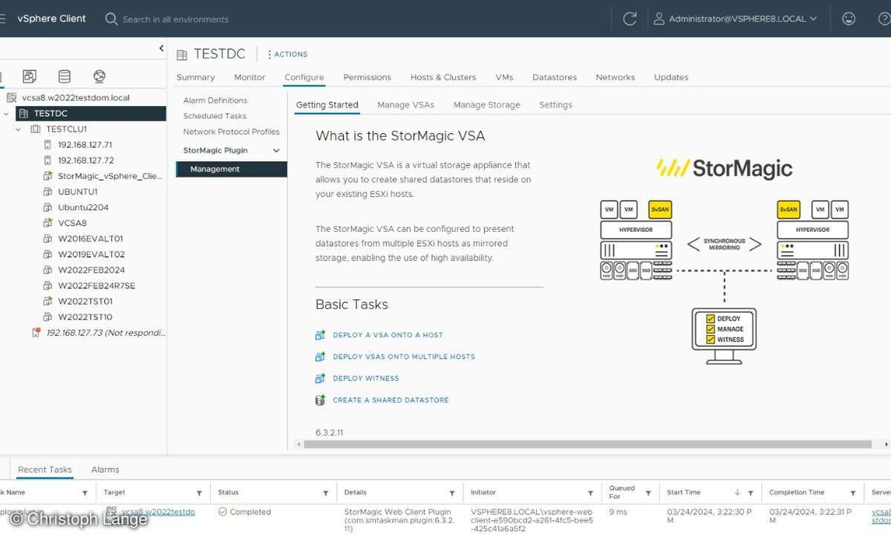Click the VM icon for W2022TST01
Image resolution: width=891 pixels, height=535 pixels.
(x=48, y=302)
